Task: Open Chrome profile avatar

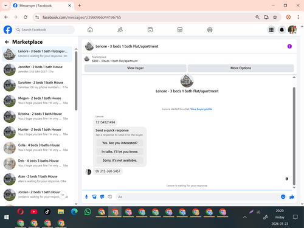Action: (x=288, y=17)
